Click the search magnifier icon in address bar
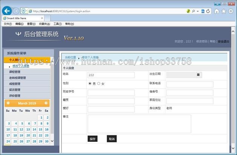 [x=193, y=11]
